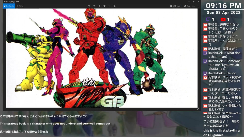
Task: Click the 'ひとこと / INFO' heading
Action: coord(218,117)
